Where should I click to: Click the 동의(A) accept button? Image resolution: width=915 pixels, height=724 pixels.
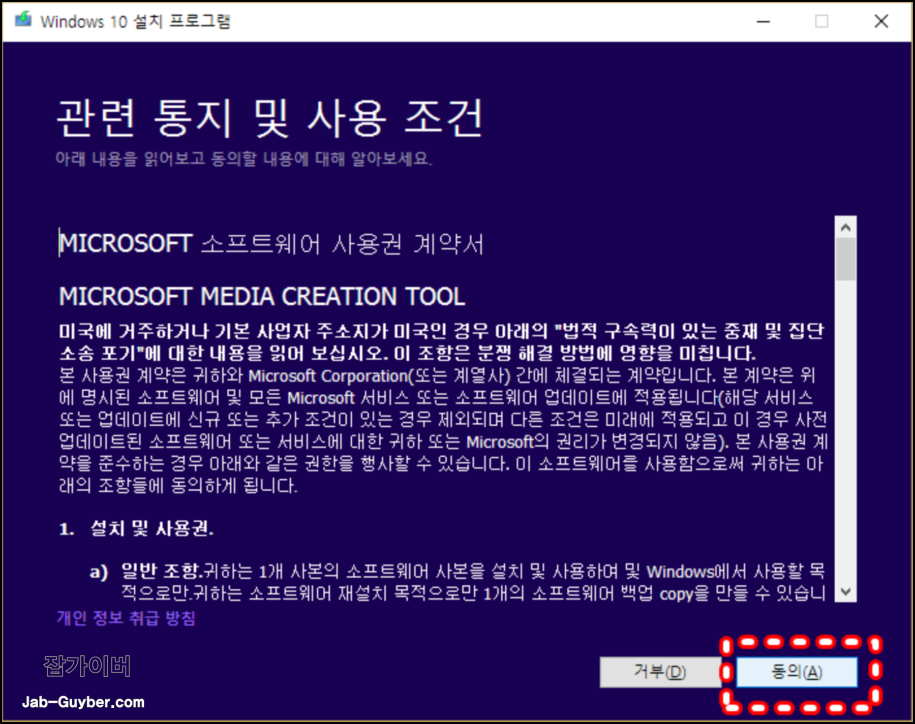point(797,672)
